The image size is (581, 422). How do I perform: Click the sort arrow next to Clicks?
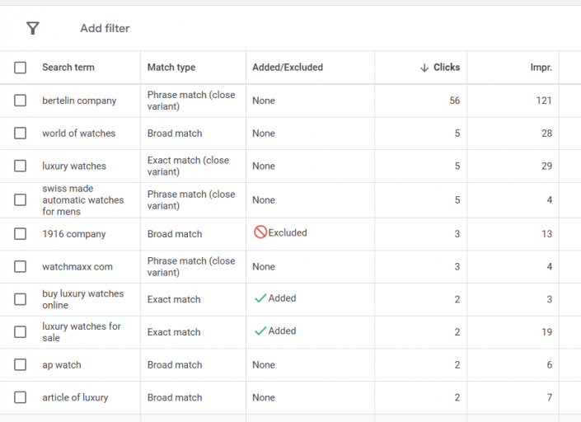pos(424,68)
